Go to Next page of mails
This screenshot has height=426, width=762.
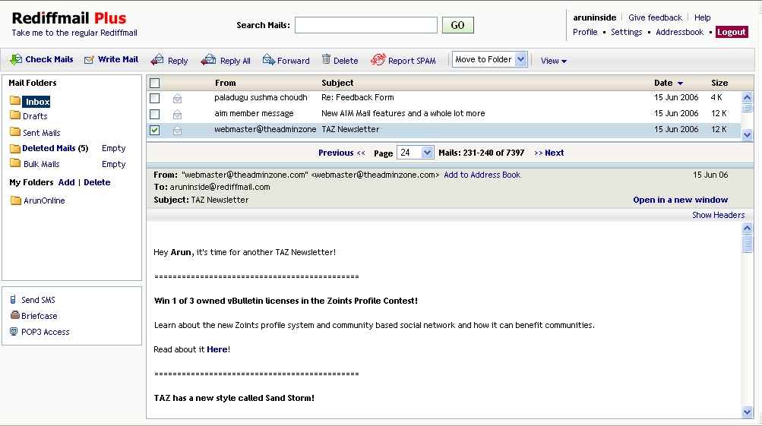(x=549, y=153)
